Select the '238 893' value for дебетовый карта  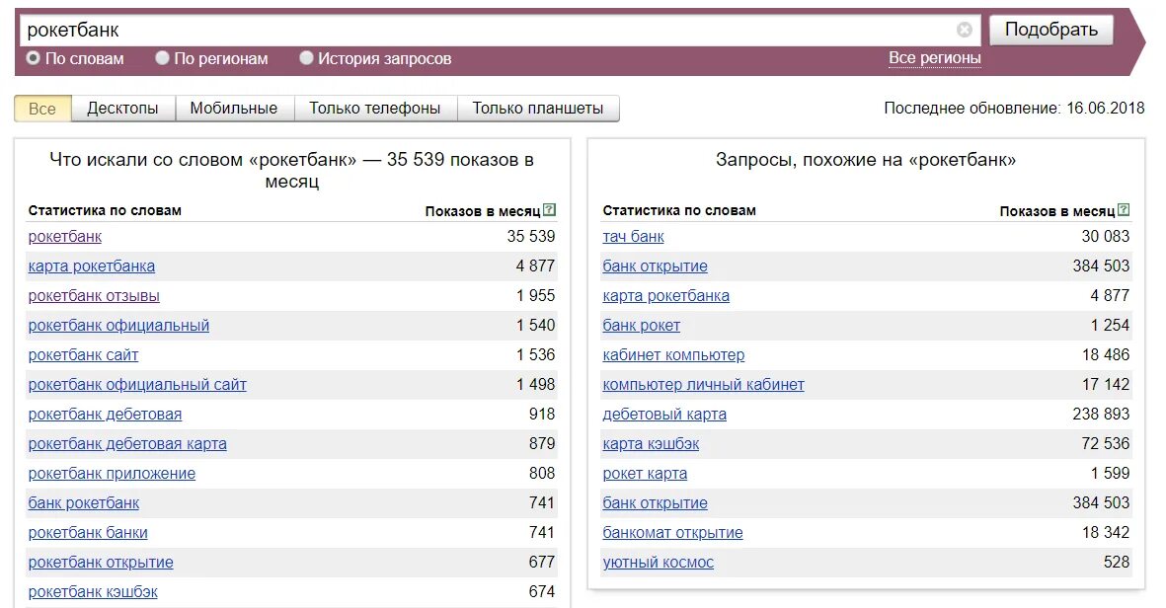[1101, 414]
